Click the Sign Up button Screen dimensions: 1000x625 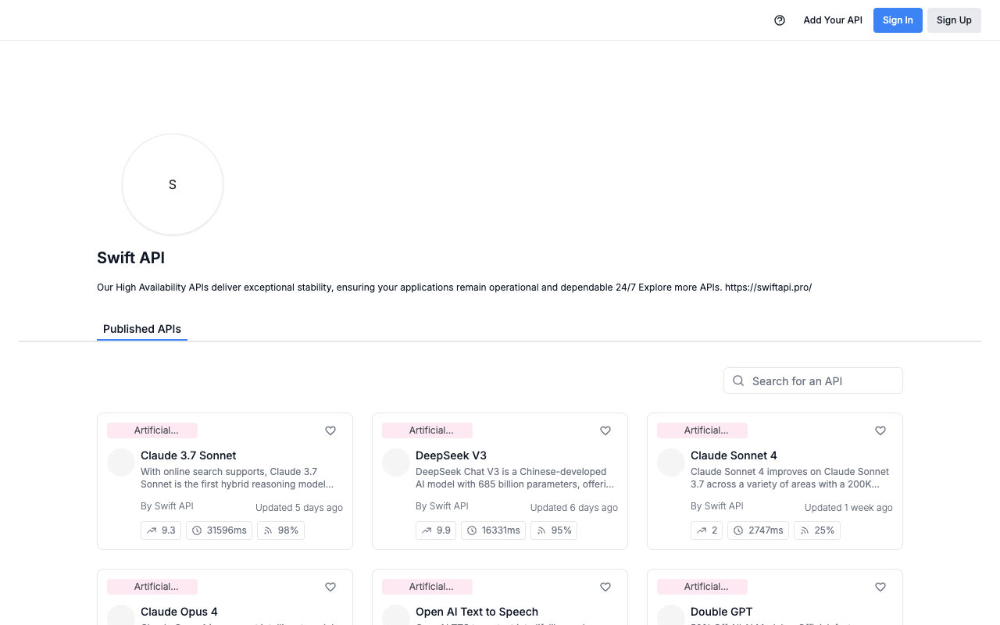click(954, 20)
